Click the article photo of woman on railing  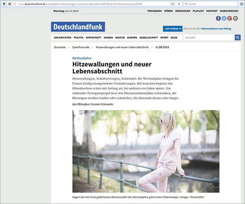[146, 151]
